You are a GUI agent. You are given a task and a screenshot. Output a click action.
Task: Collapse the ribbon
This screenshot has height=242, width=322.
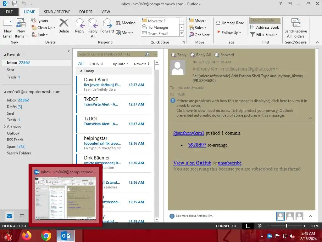[317, 42]
